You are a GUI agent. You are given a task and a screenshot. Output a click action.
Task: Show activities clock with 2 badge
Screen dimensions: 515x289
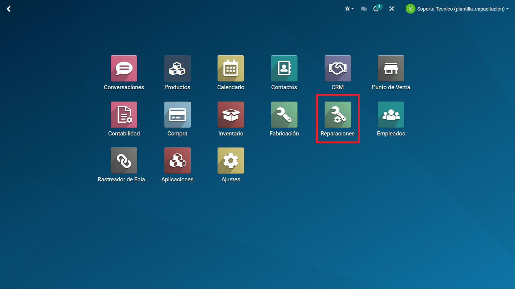377,9
